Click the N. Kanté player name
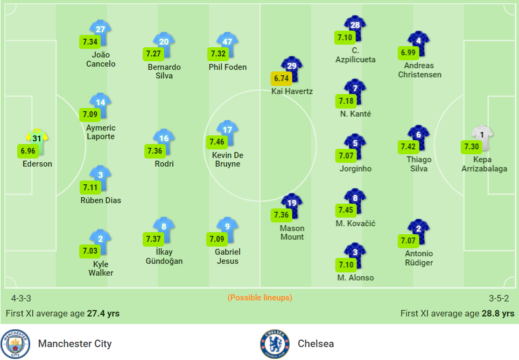519x360 pixels. [x=355, y=114]
